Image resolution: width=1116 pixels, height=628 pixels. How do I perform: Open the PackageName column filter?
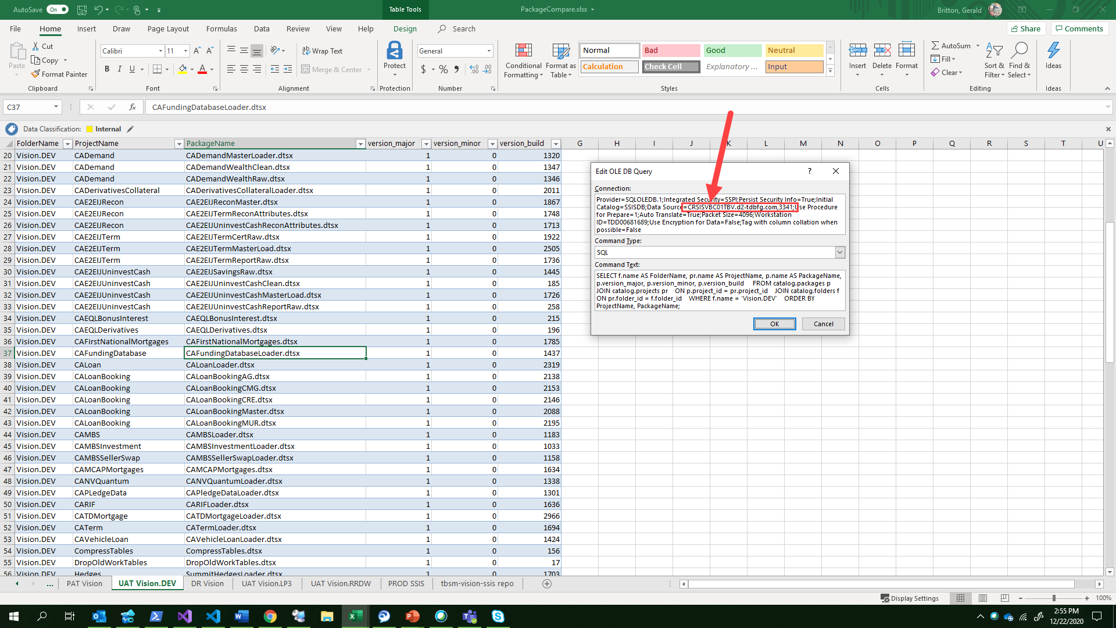point(360,144)
